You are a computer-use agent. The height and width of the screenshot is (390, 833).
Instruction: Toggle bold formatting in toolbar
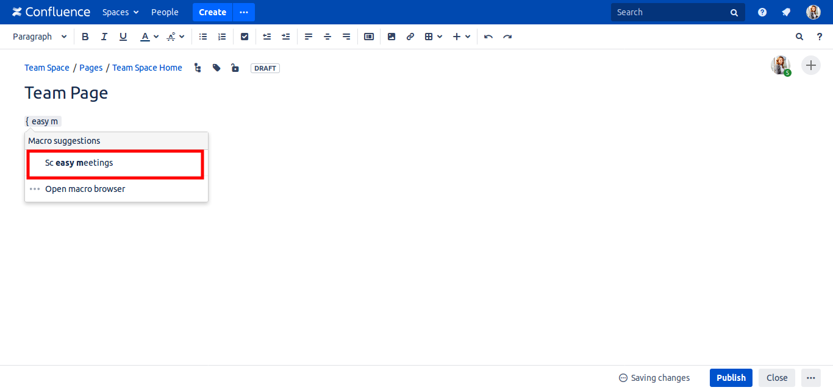pos(85,37)
